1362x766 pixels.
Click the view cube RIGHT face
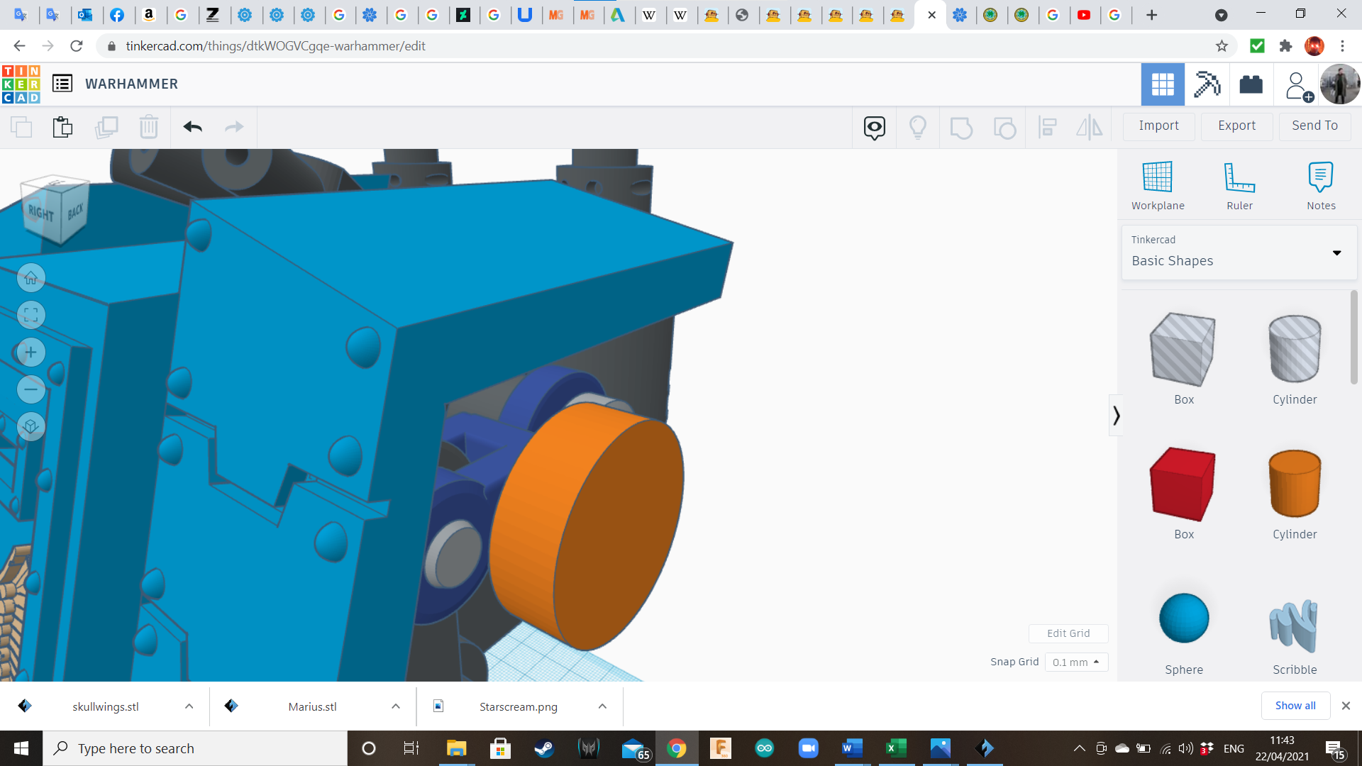[x=41, y=213]
